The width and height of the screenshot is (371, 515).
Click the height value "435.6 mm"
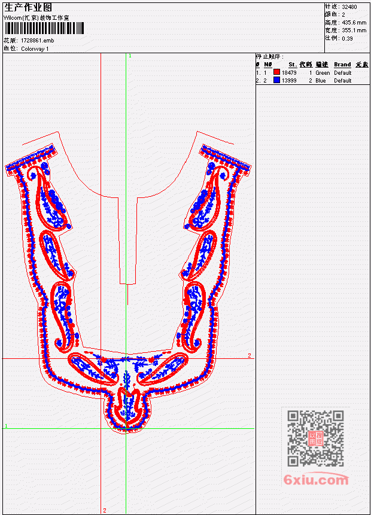[354, 23]
